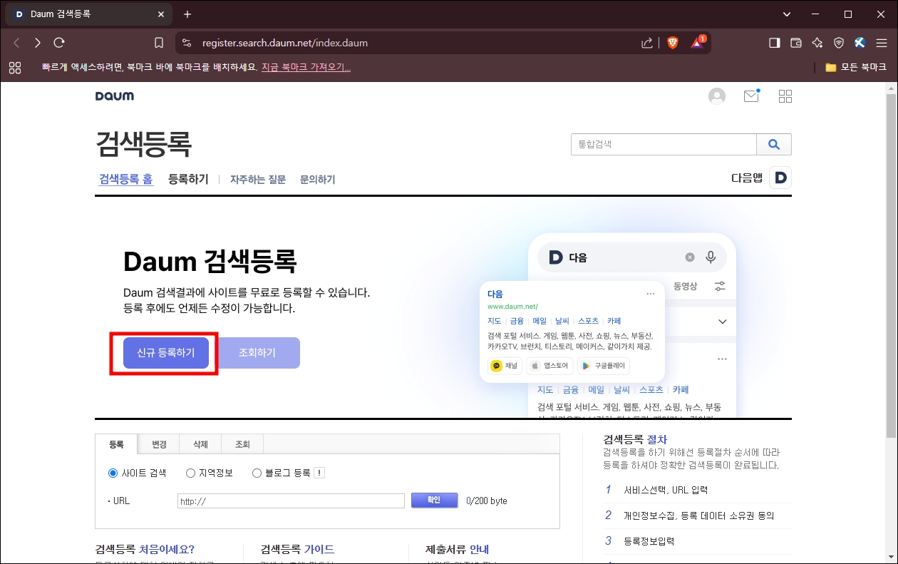The image size is (898, 564).
Task: Click step 2 개인정보수집, 등록 데이터 소유권 동의
Action: [x=697, y=516]
